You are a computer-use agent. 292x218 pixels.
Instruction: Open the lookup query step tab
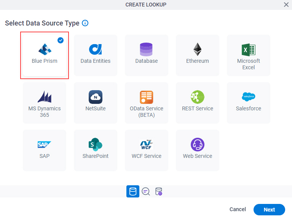pos(146,191)
